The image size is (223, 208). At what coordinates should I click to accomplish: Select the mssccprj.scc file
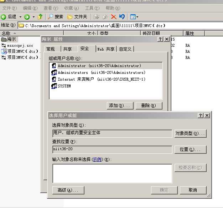coord(17,46)
